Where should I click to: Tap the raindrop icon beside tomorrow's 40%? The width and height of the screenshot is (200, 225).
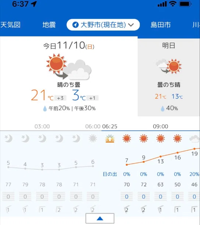(x=162, y=109)
